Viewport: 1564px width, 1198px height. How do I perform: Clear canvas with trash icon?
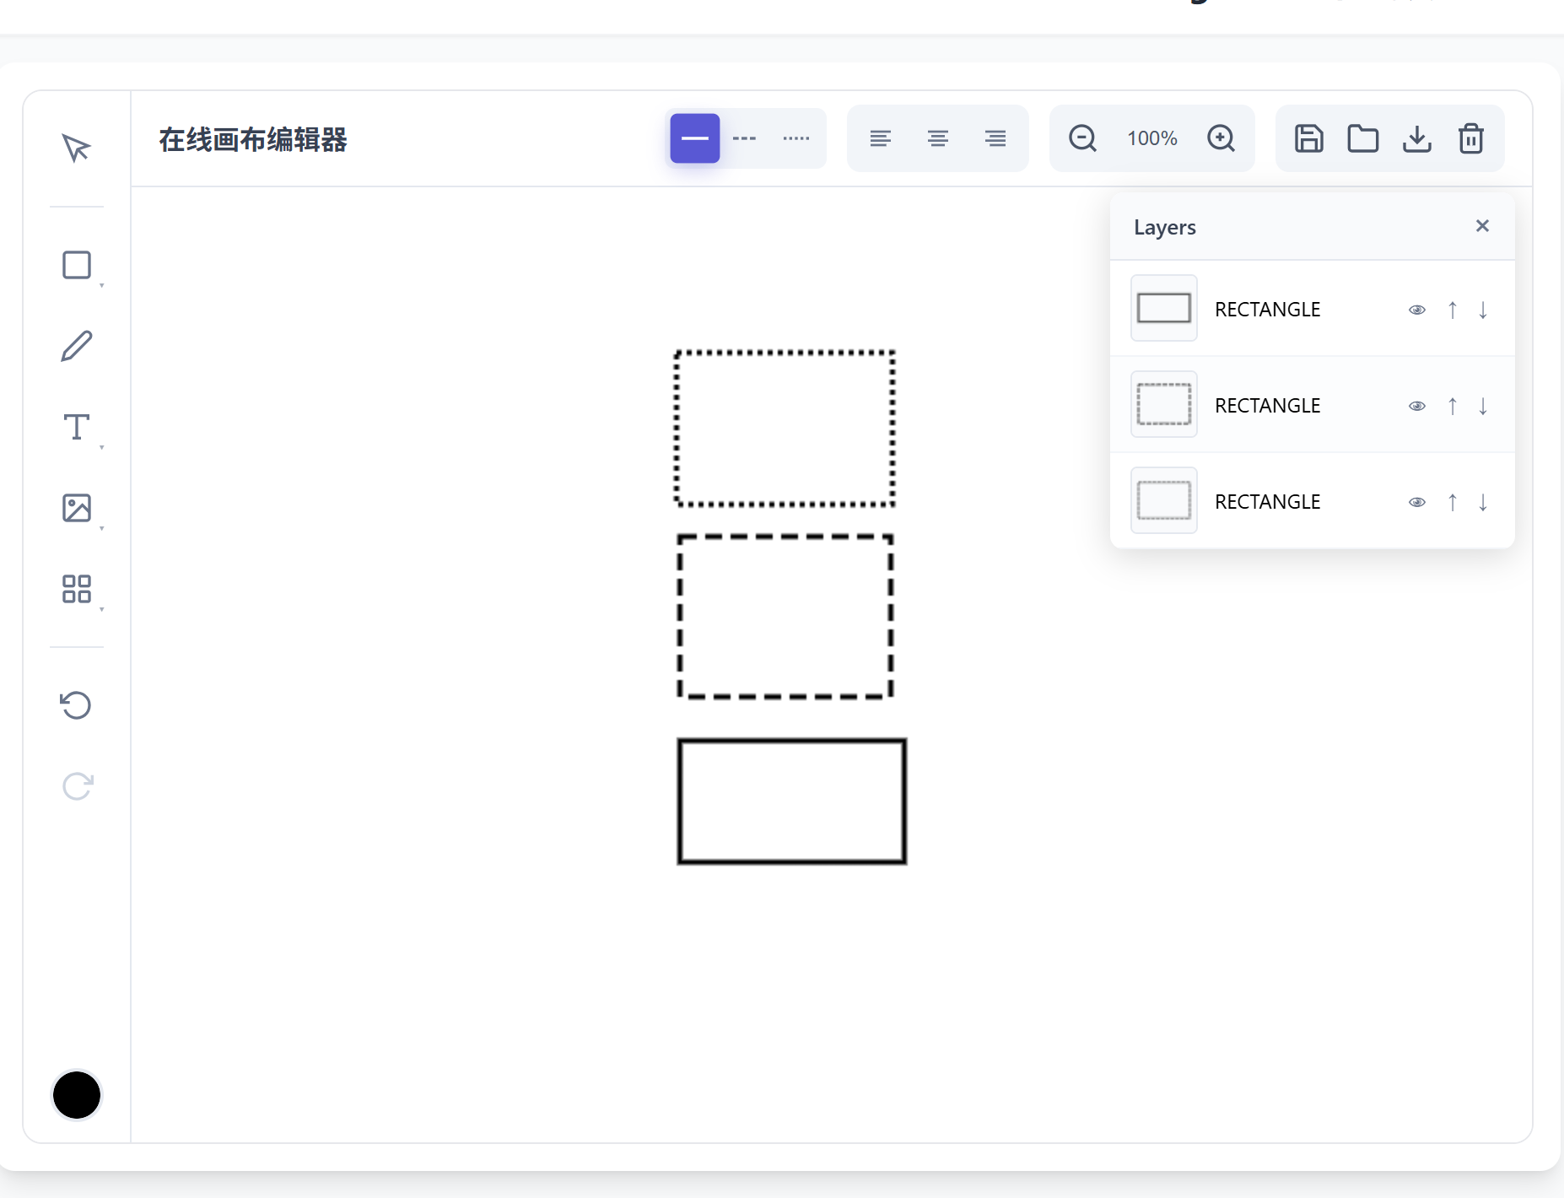pyautogui.click(x=1471, y=138)
